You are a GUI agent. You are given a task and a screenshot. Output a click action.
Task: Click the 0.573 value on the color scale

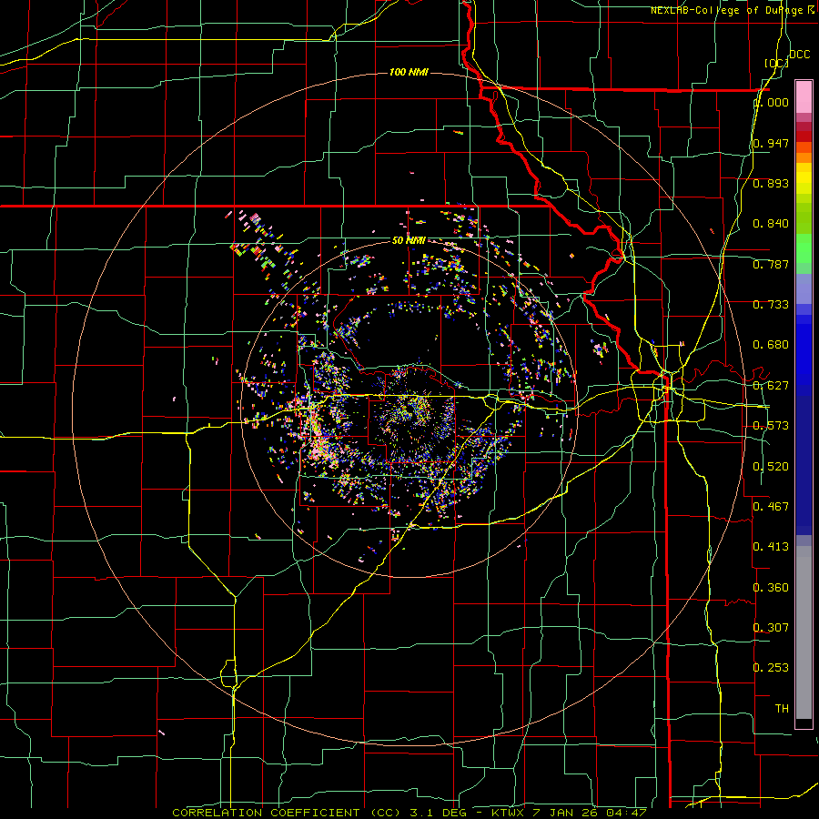tap(771, 426)
